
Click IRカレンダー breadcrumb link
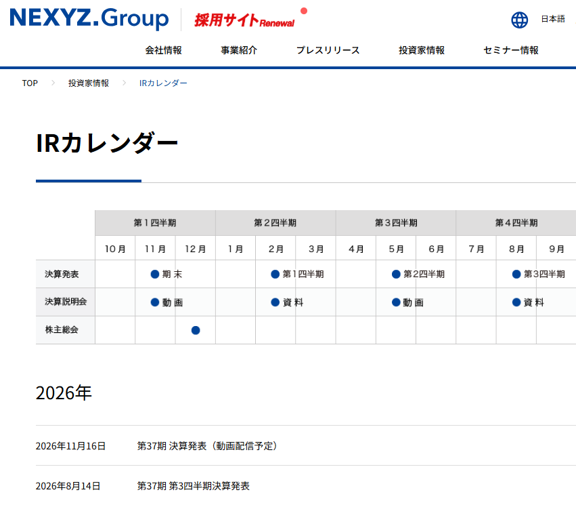[x=163, y=83]
